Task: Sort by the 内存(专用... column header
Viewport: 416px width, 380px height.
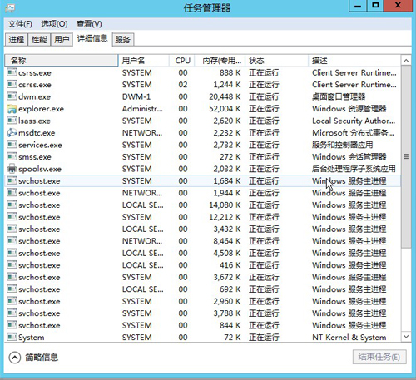Action: 220,61
